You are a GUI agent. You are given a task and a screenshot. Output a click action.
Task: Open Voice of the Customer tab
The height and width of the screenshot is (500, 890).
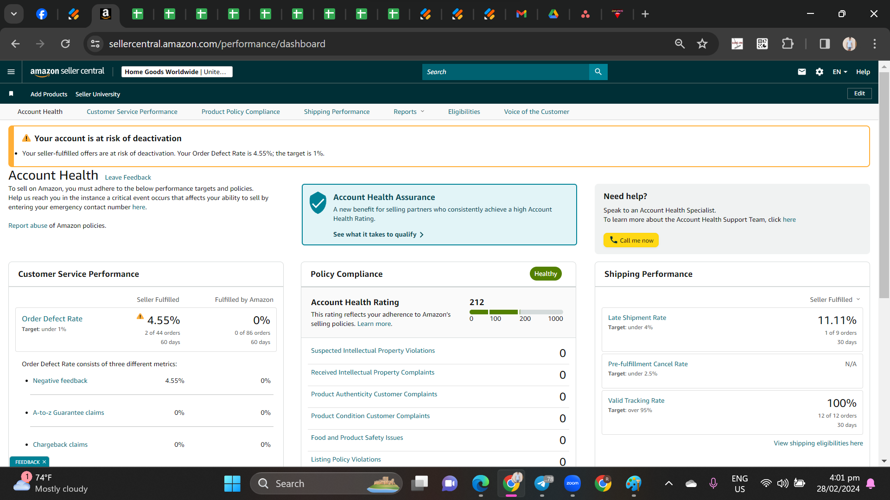537,112
